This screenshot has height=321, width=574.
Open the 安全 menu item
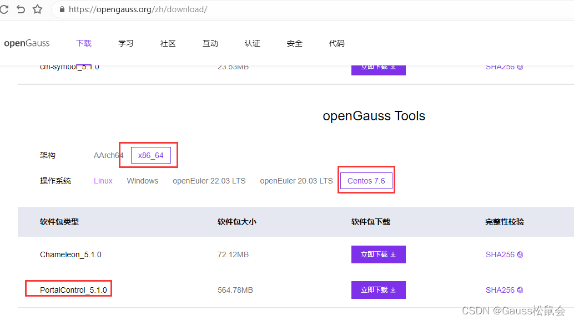[x=294, y=43]
